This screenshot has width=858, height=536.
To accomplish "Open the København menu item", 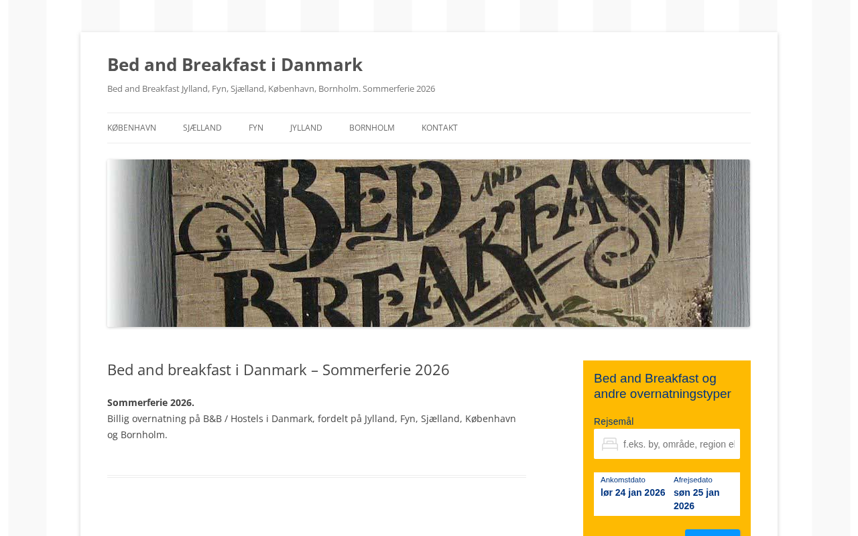I will (131, 128).
